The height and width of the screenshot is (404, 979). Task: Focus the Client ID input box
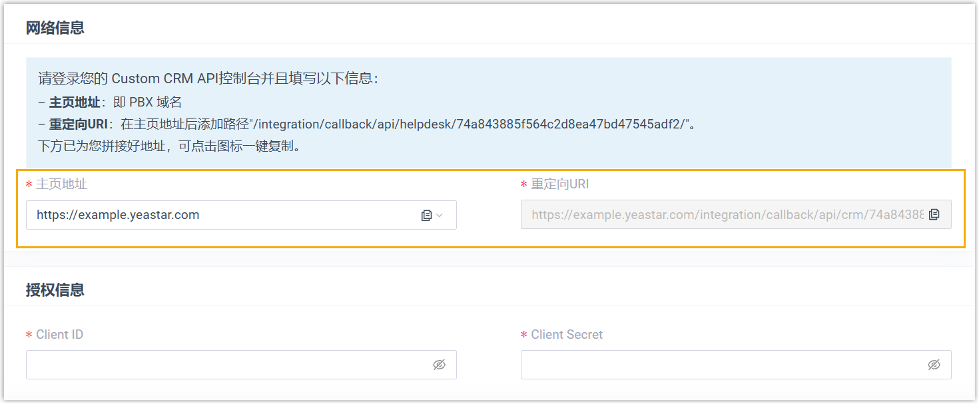tap(226, 365)
